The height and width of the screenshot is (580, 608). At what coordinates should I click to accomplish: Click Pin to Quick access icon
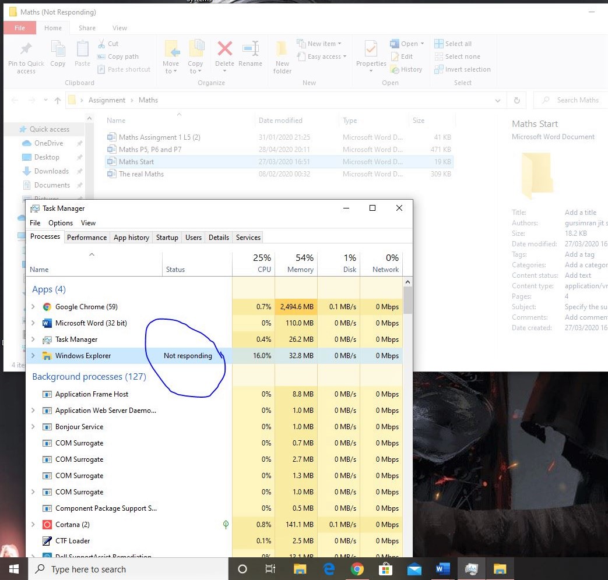(x=26, y=48)
